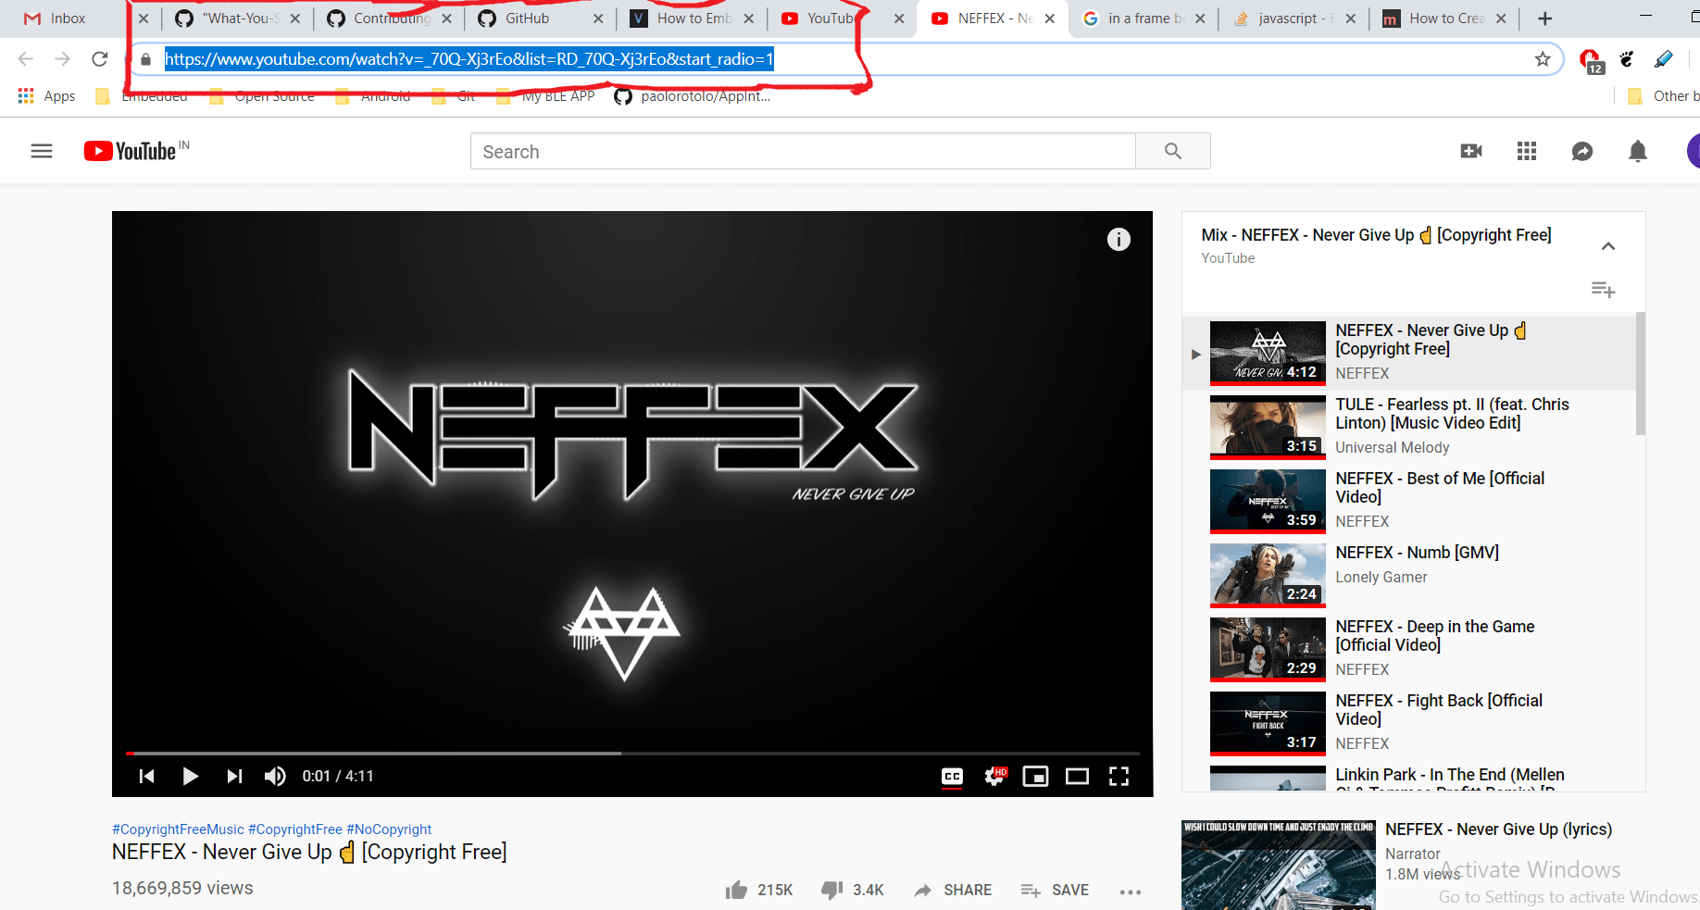This screenshot has width=1700, height=910.
Task: Open the Open Source bookmark folder
Action: point(262,96)
